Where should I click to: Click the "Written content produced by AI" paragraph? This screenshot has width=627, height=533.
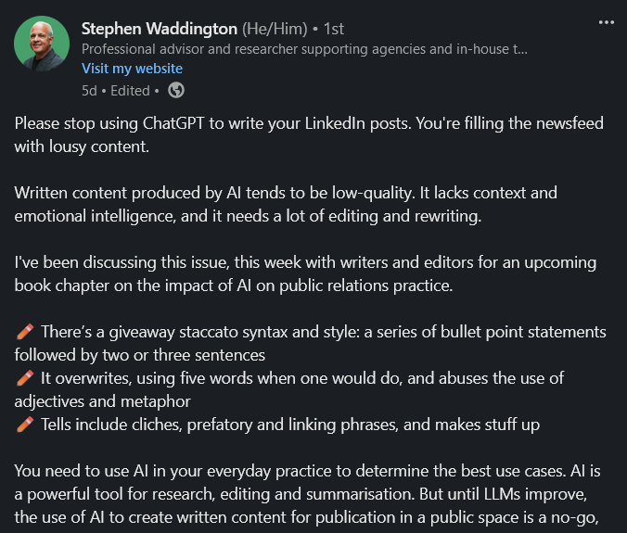[286, 204]
